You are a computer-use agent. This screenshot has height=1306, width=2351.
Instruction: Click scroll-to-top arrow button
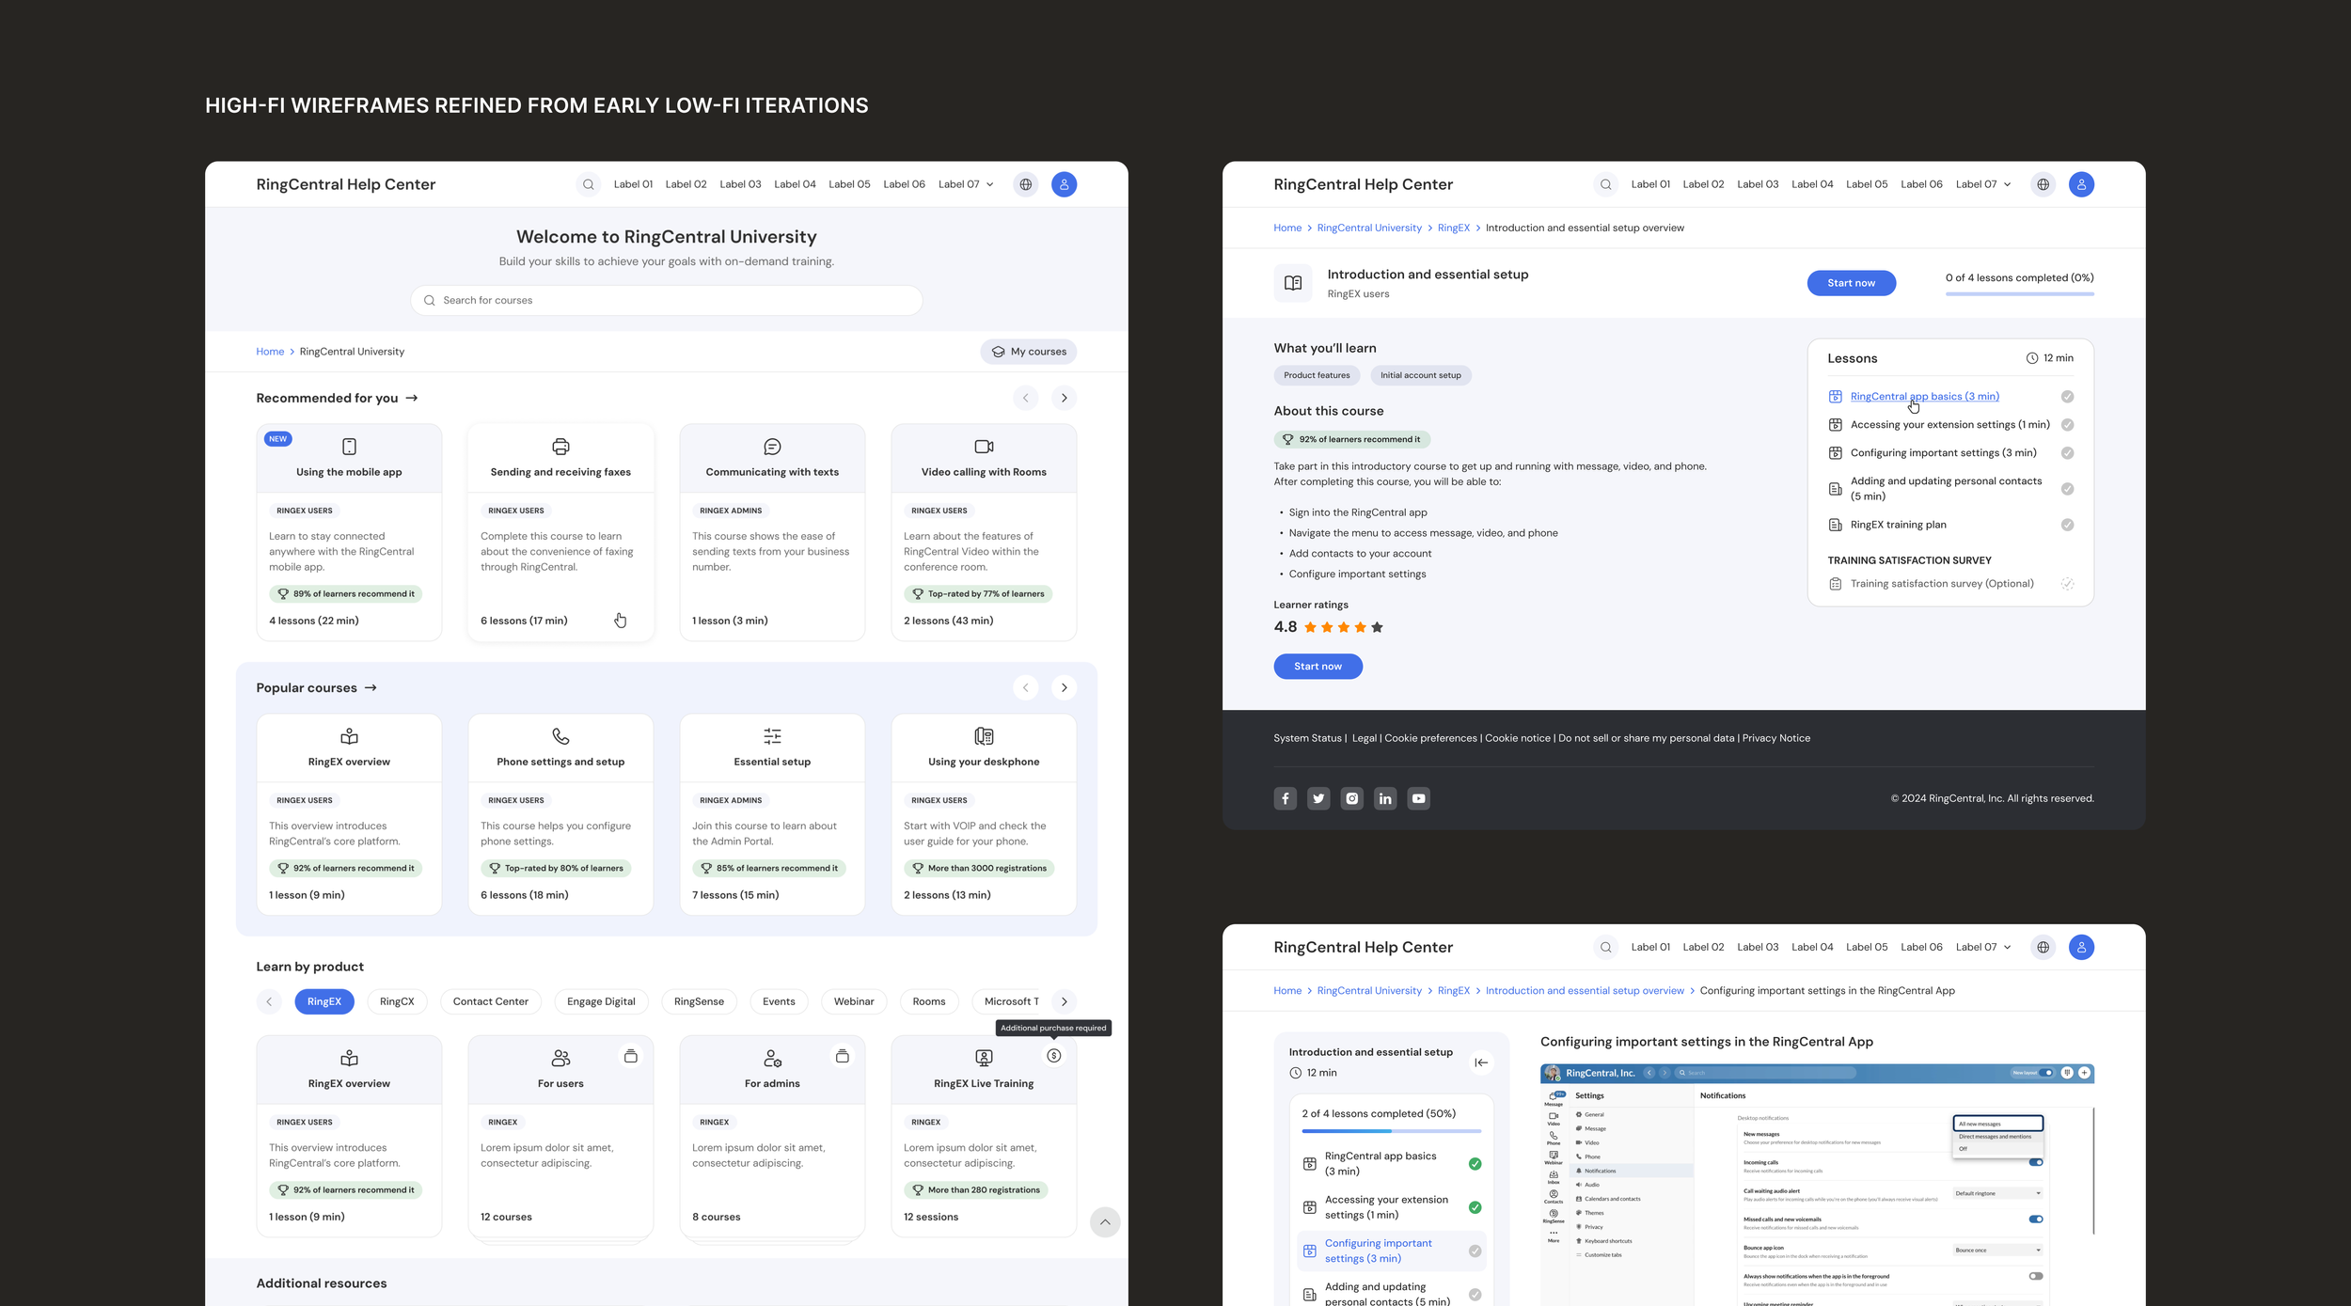coord(1104,1221)
